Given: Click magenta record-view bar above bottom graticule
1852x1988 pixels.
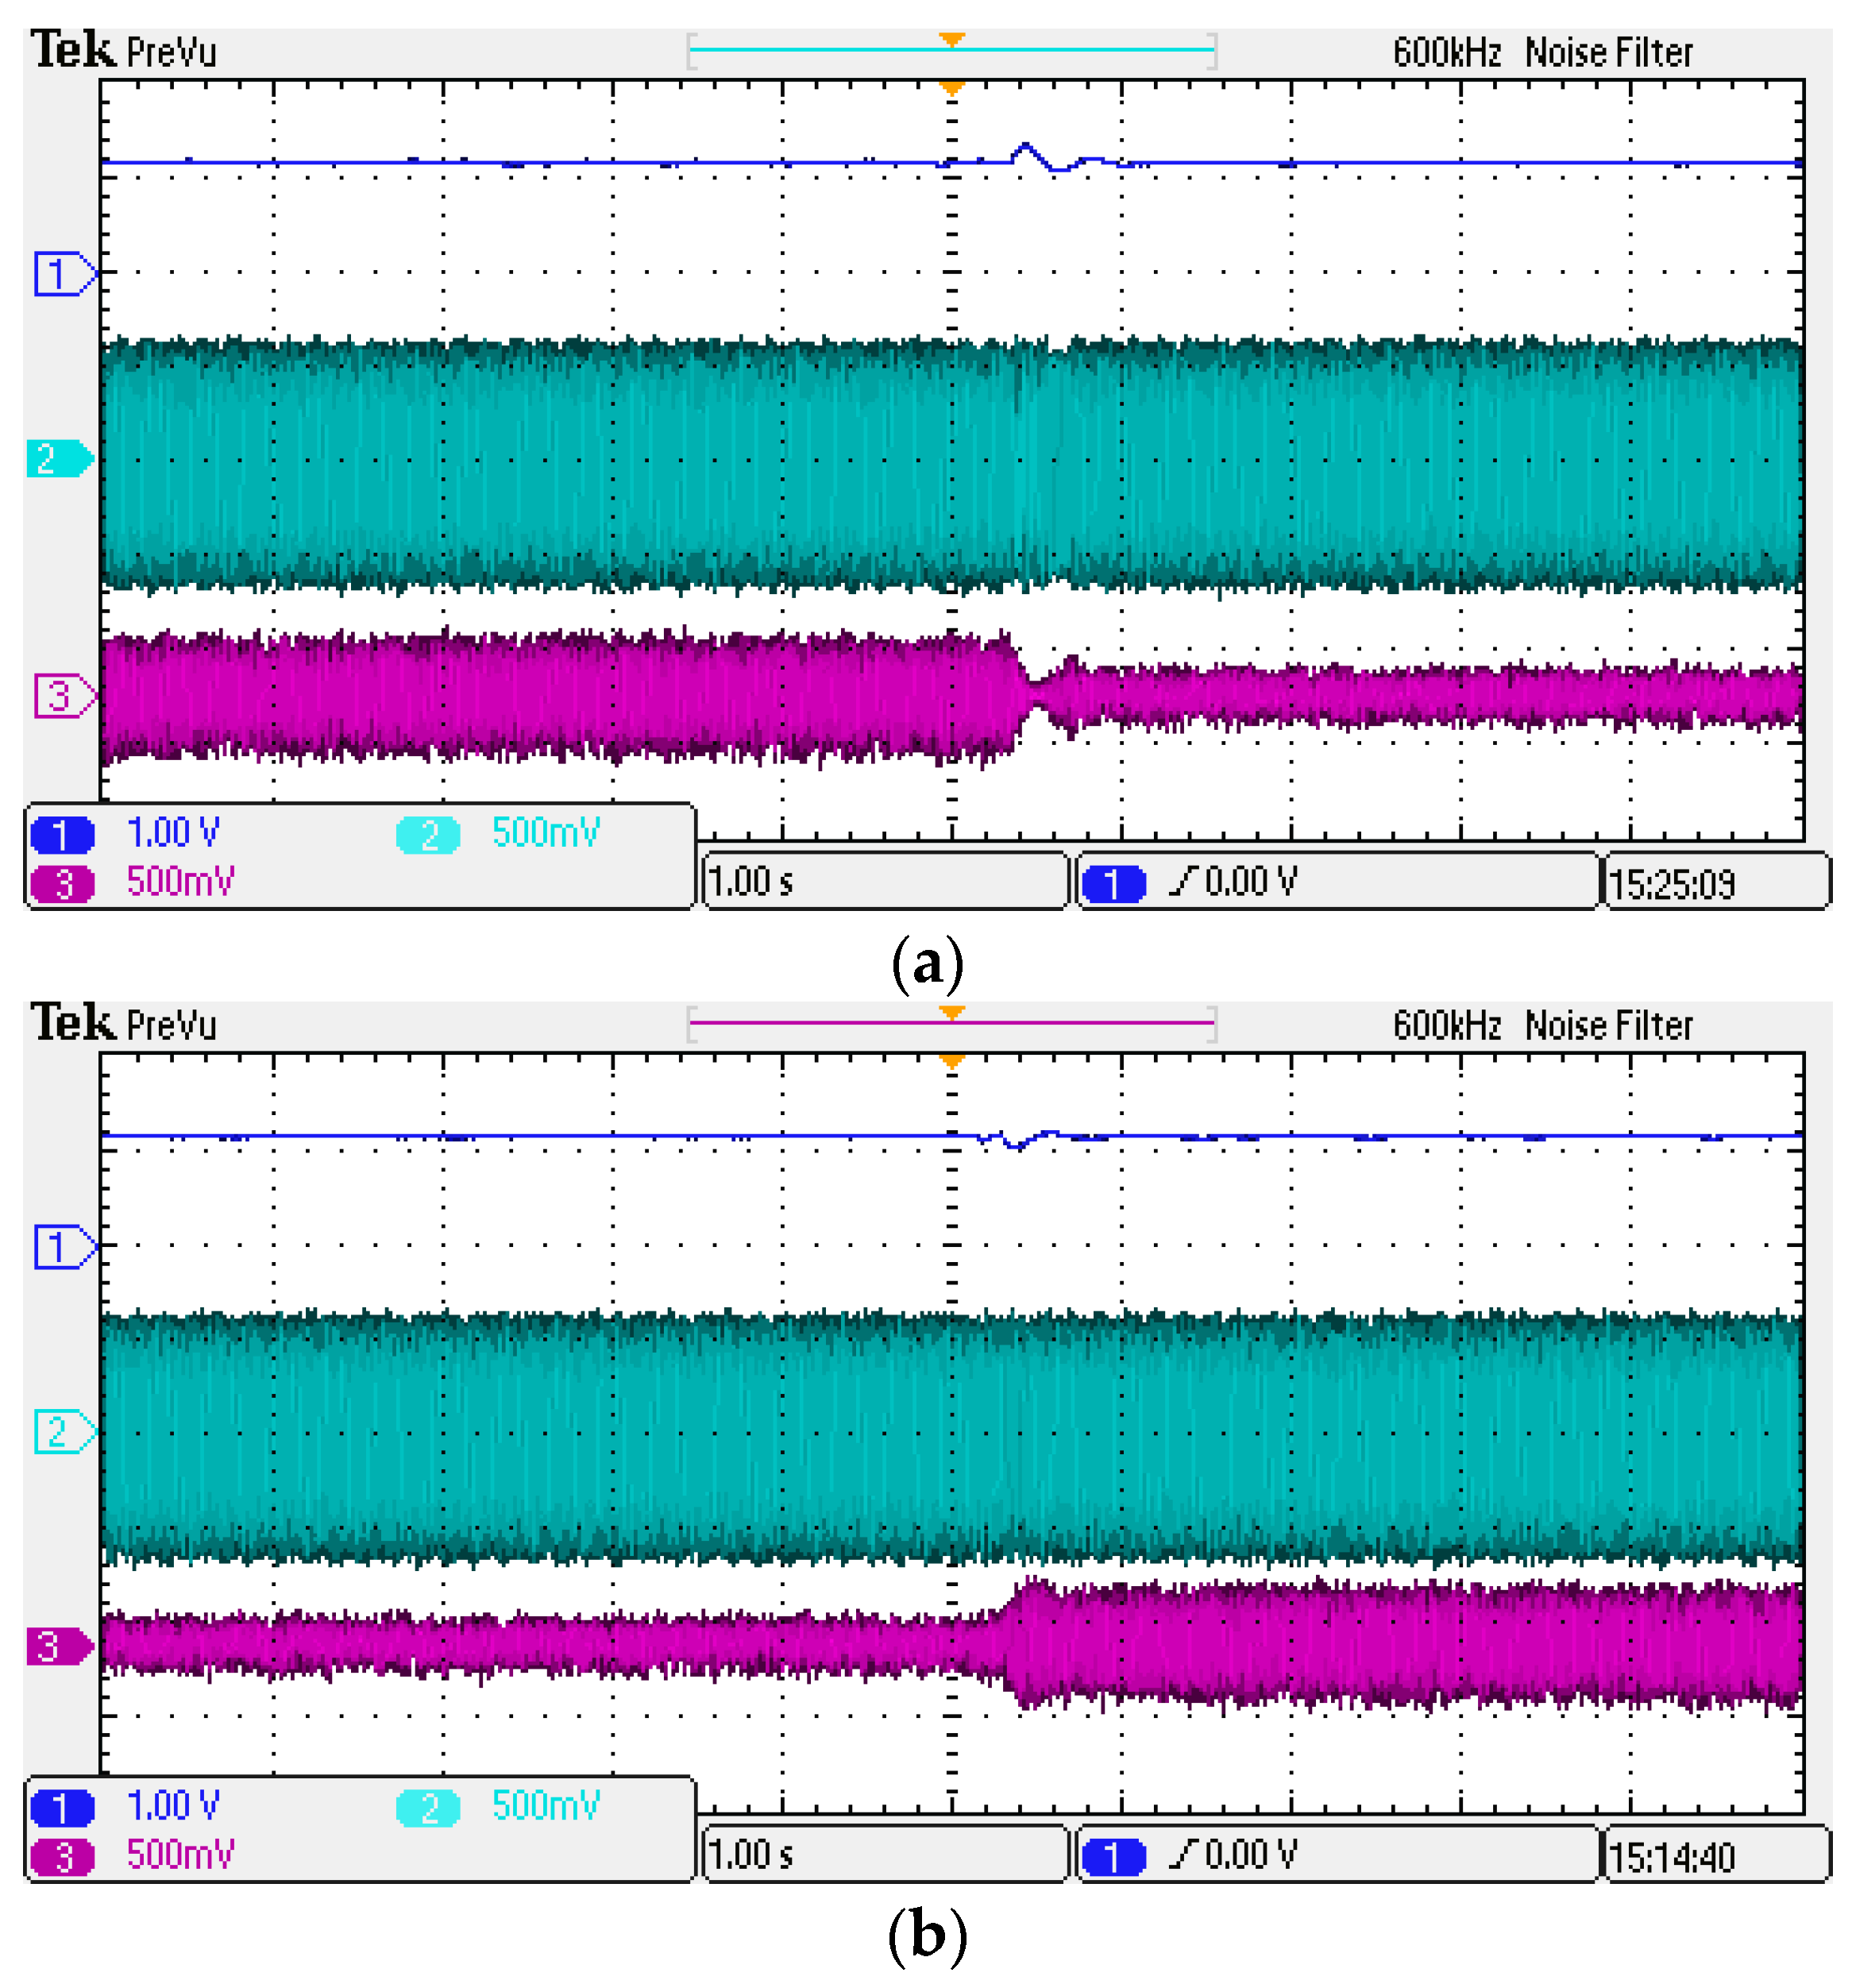Looking at the screenshot, I should pyautogui.click(x=820, y=1022).
